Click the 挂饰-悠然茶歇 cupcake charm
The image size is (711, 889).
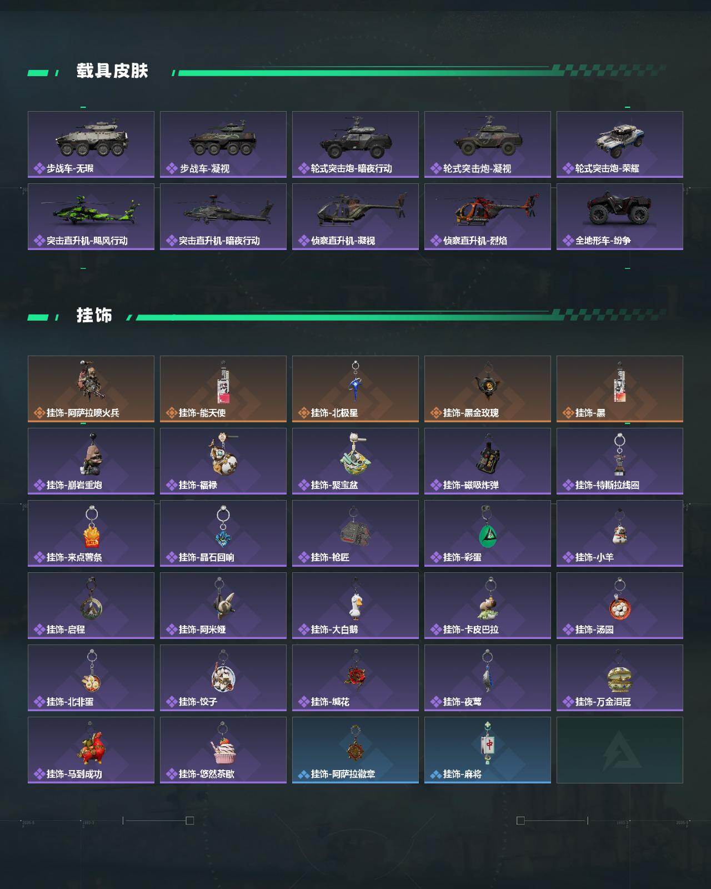click(223, 750)
